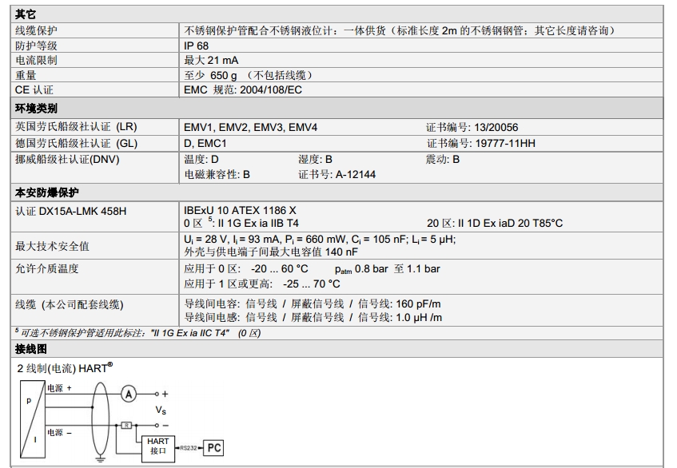
Task: Select the HART 接口 box
Action: click(x=158, y=448)
